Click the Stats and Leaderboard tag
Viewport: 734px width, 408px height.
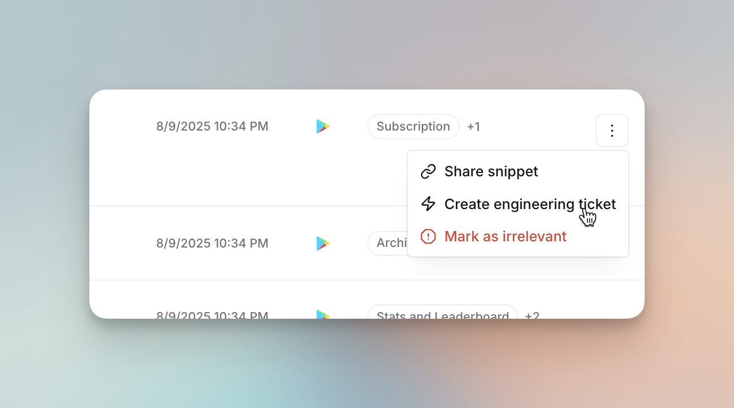443,312
